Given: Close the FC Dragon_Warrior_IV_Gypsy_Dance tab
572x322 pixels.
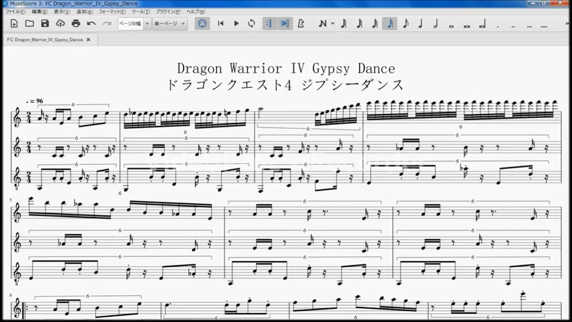Looking at the screenshot, I should pyautogui.click(x=88, y=39).
